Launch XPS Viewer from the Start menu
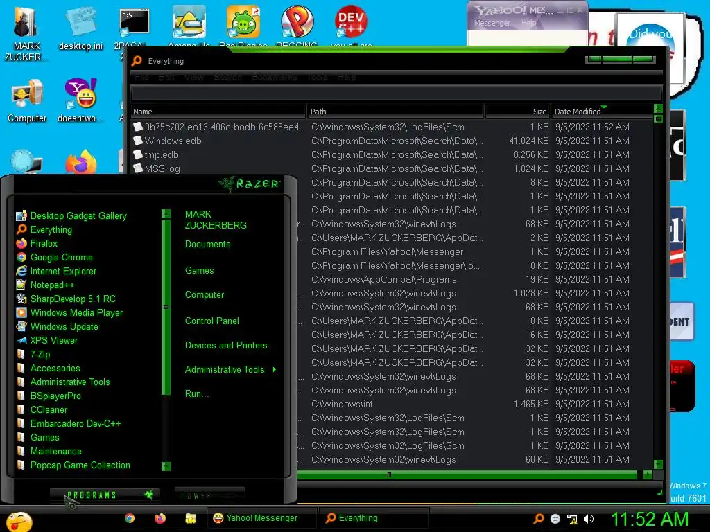Image resolution: width=710 pixels, height=532 pixels. (46, 340)
